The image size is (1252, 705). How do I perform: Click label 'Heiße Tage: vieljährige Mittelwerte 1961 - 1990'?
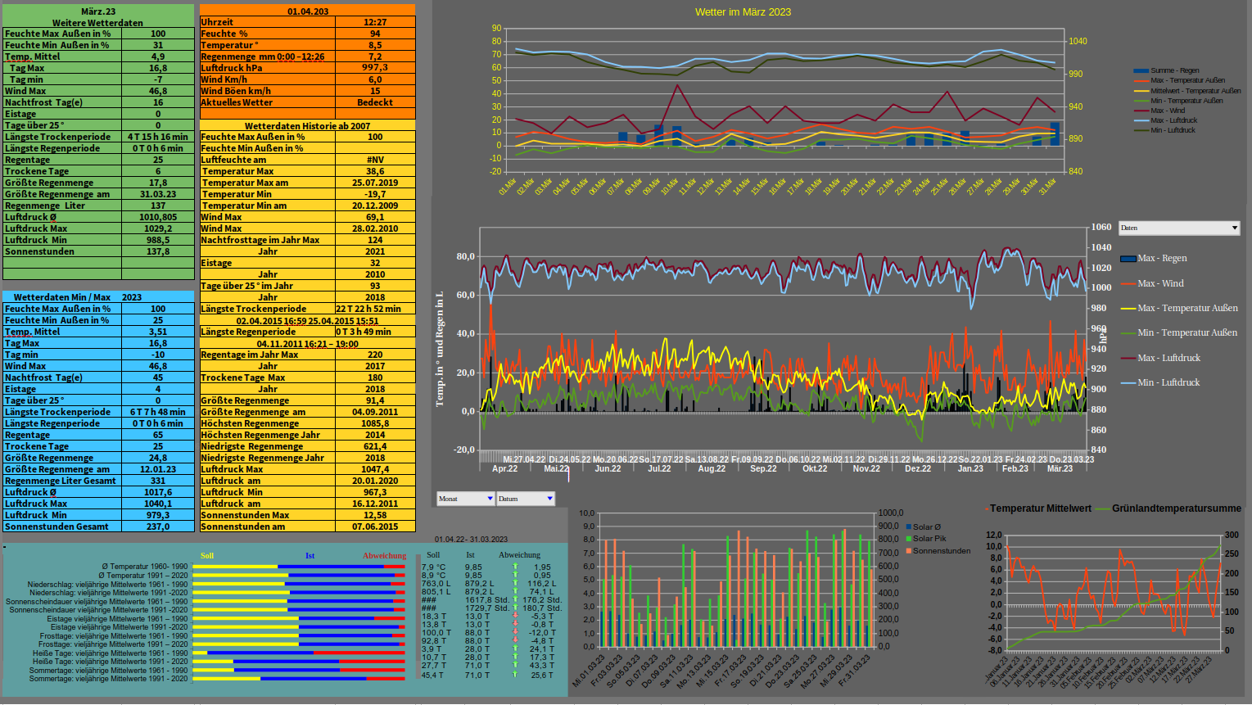110,653
